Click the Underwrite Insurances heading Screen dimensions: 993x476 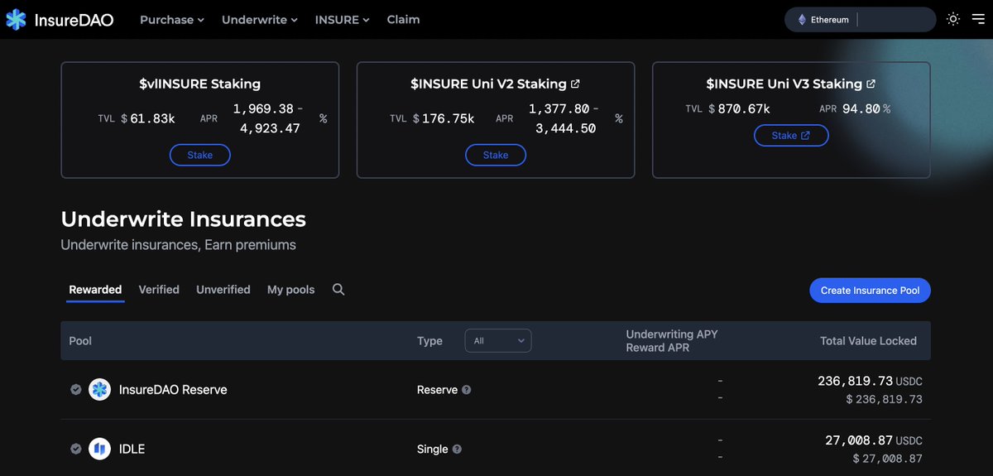(x=184, y=219)
